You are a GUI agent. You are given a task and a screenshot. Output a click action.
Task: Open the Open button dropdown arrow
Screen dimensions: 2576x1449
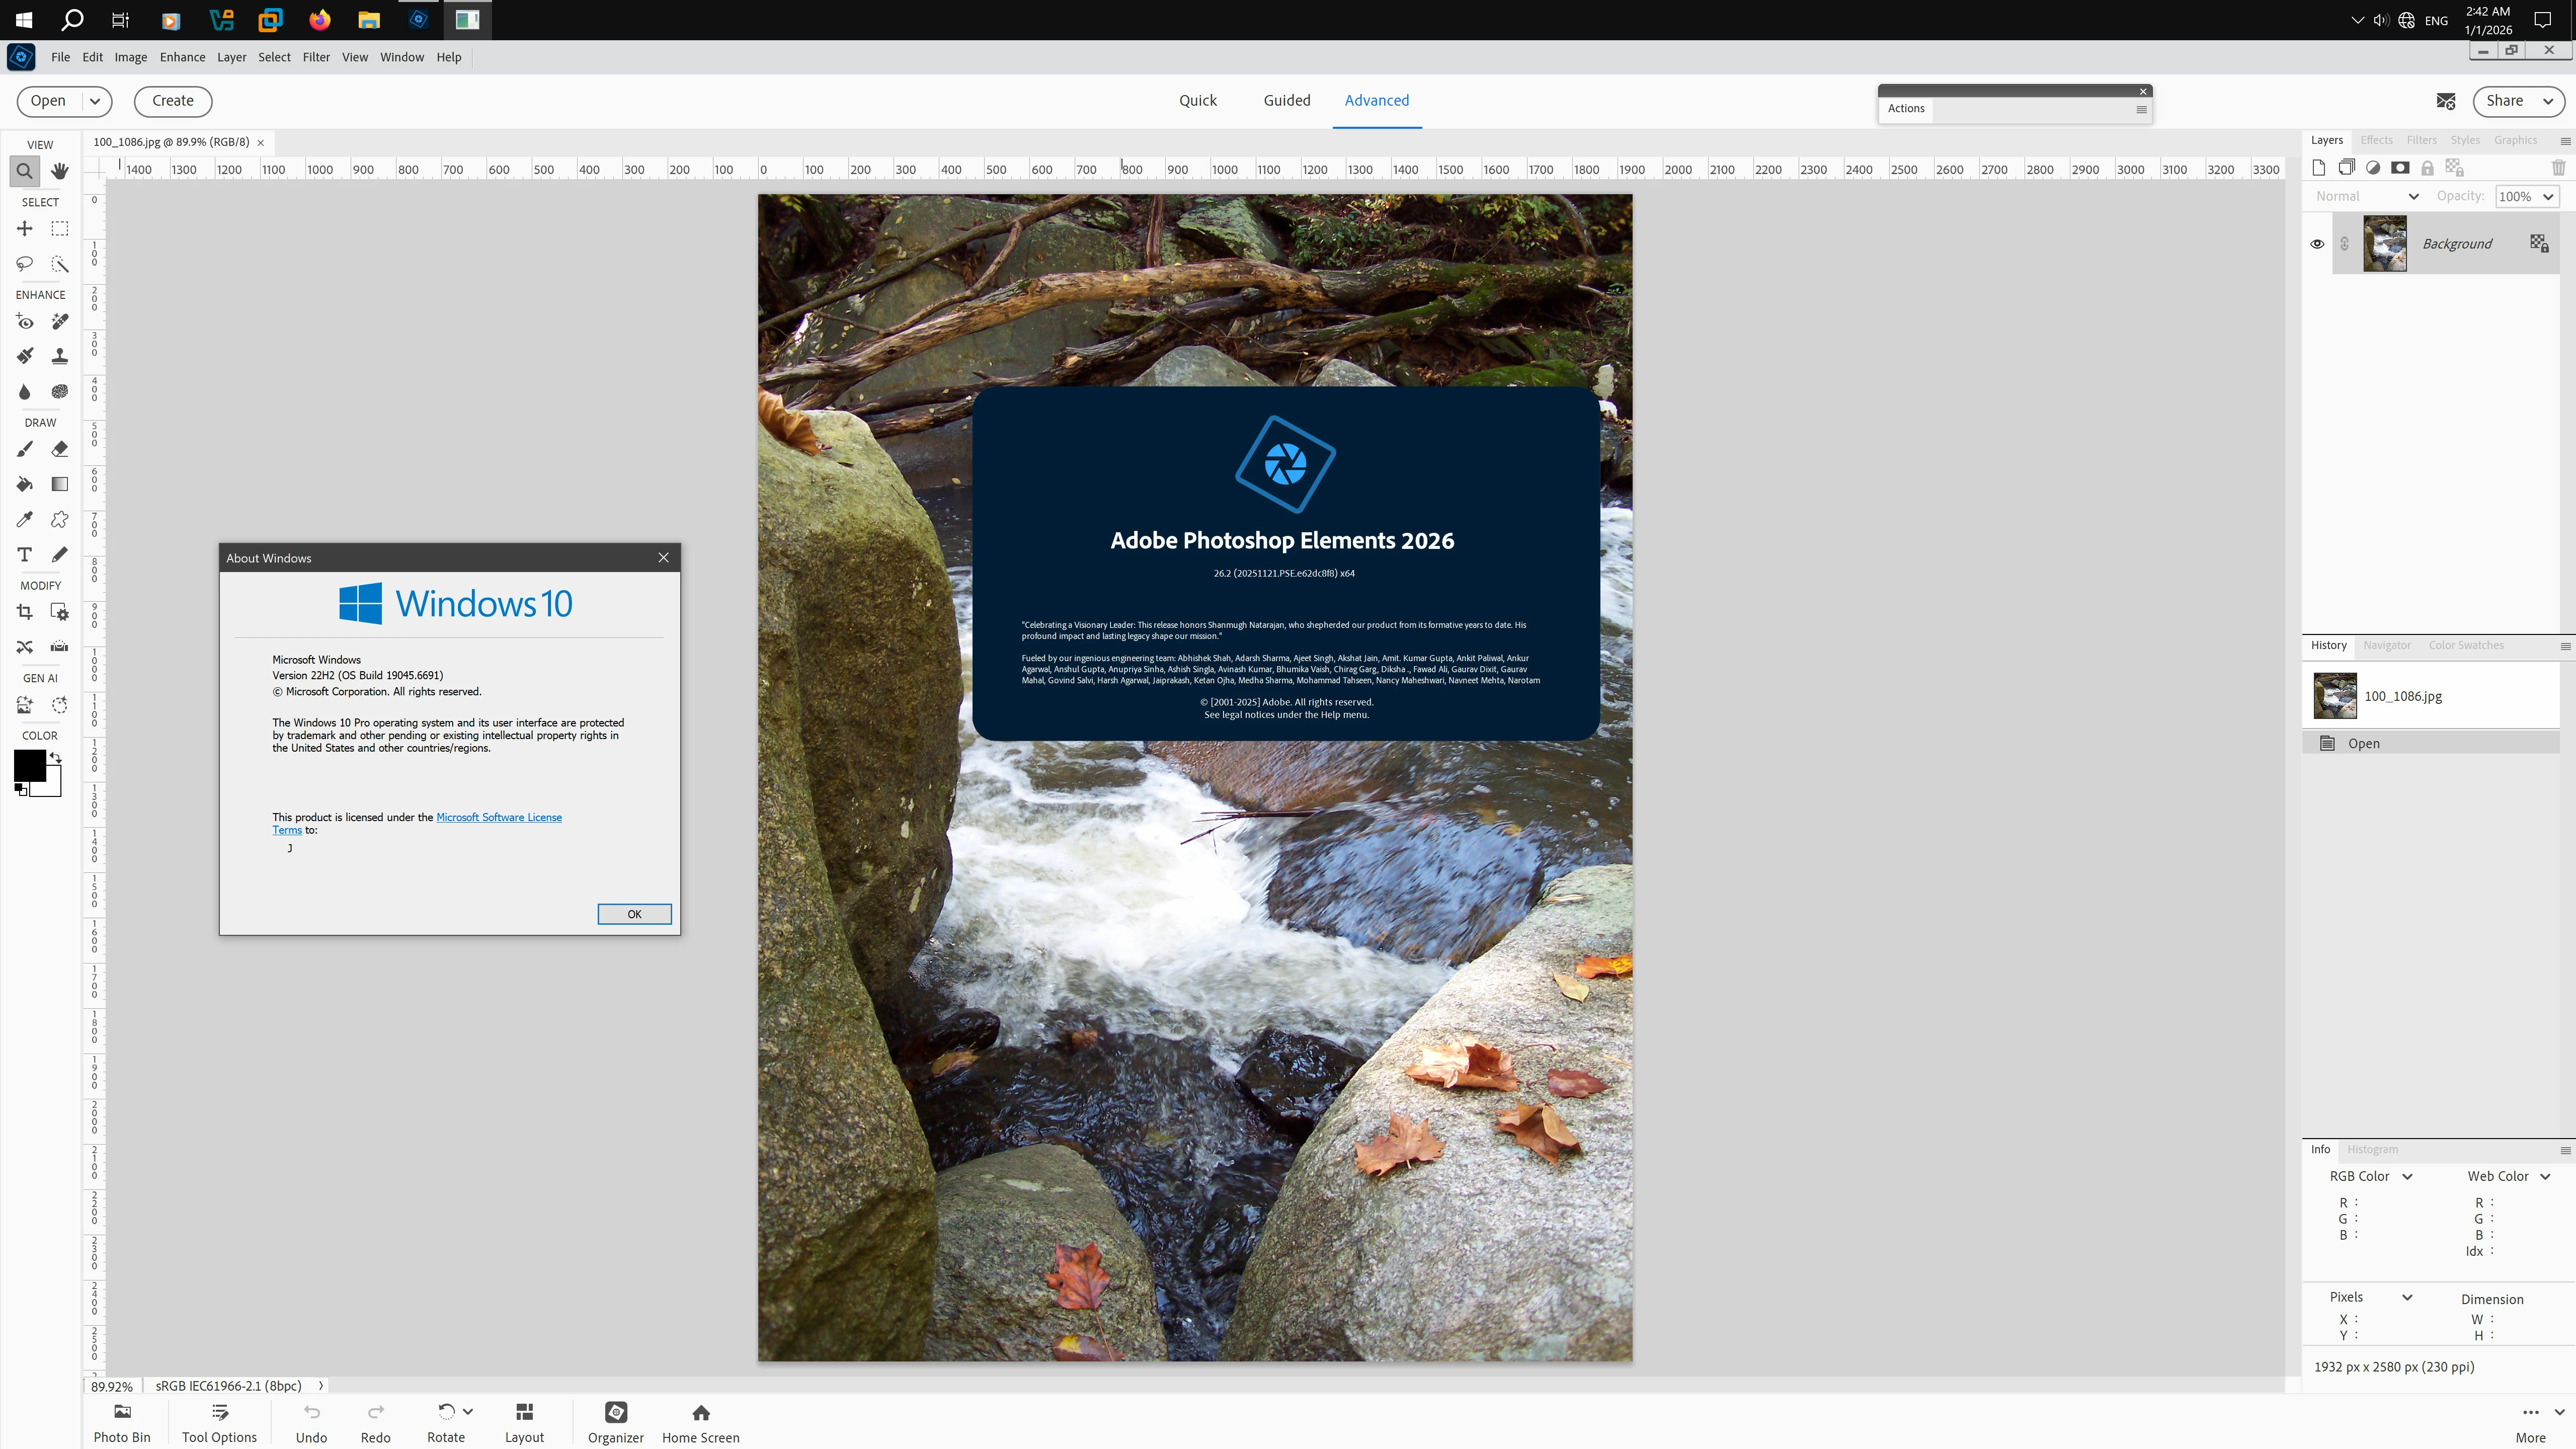(x=95, y=101)
